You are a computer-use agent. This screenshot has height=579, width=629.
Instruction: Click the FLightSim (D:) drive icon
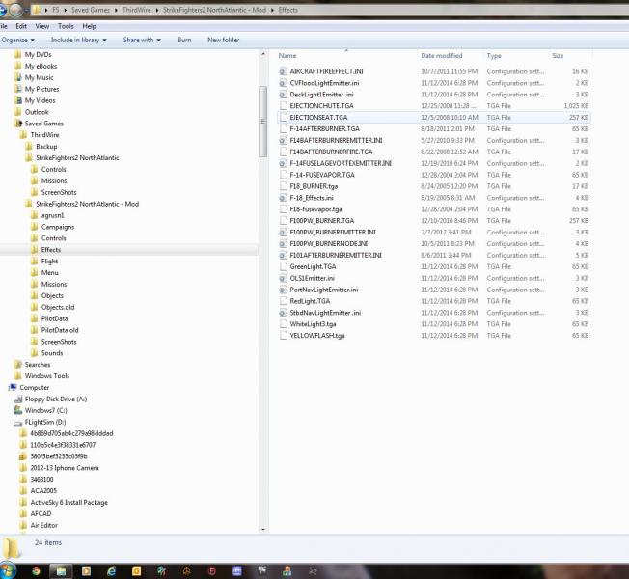click(18, 423)
